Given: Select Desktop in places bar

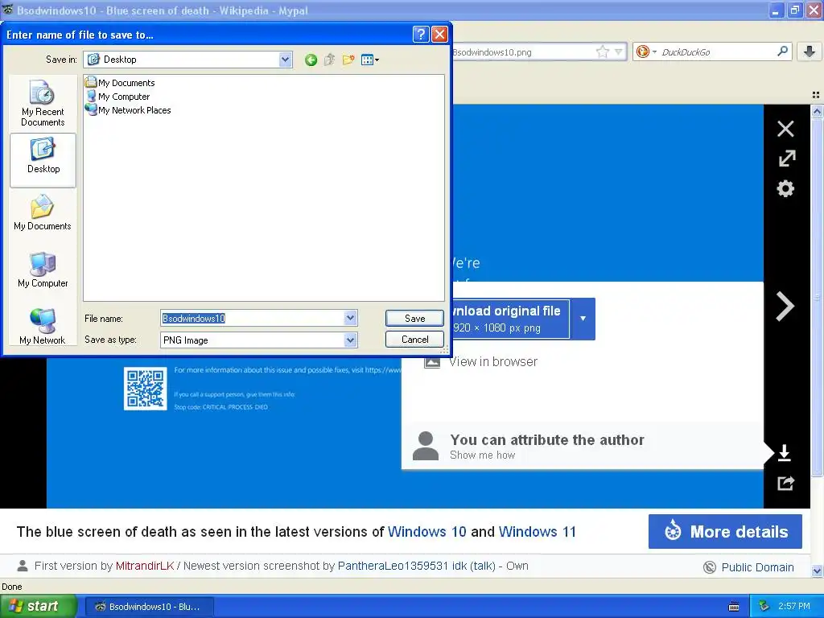Looking at the screenshot, I should click(43, 160).
